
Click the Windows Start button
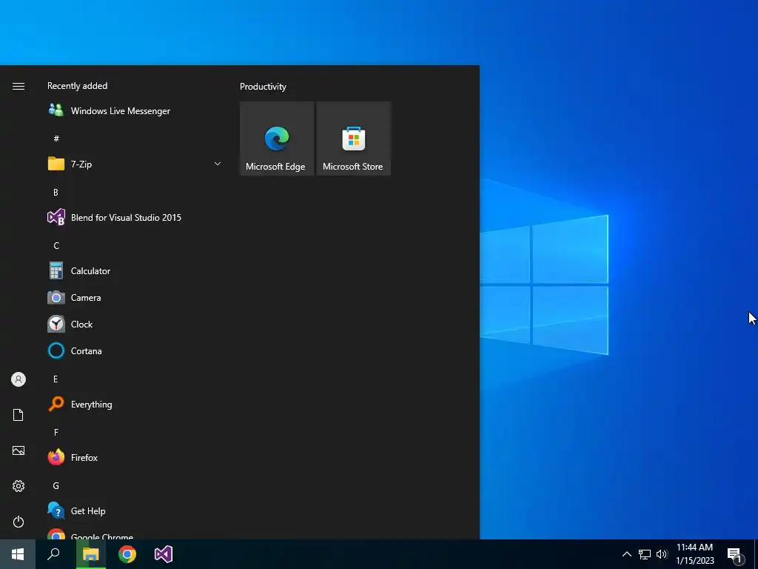tap(18, 554)
